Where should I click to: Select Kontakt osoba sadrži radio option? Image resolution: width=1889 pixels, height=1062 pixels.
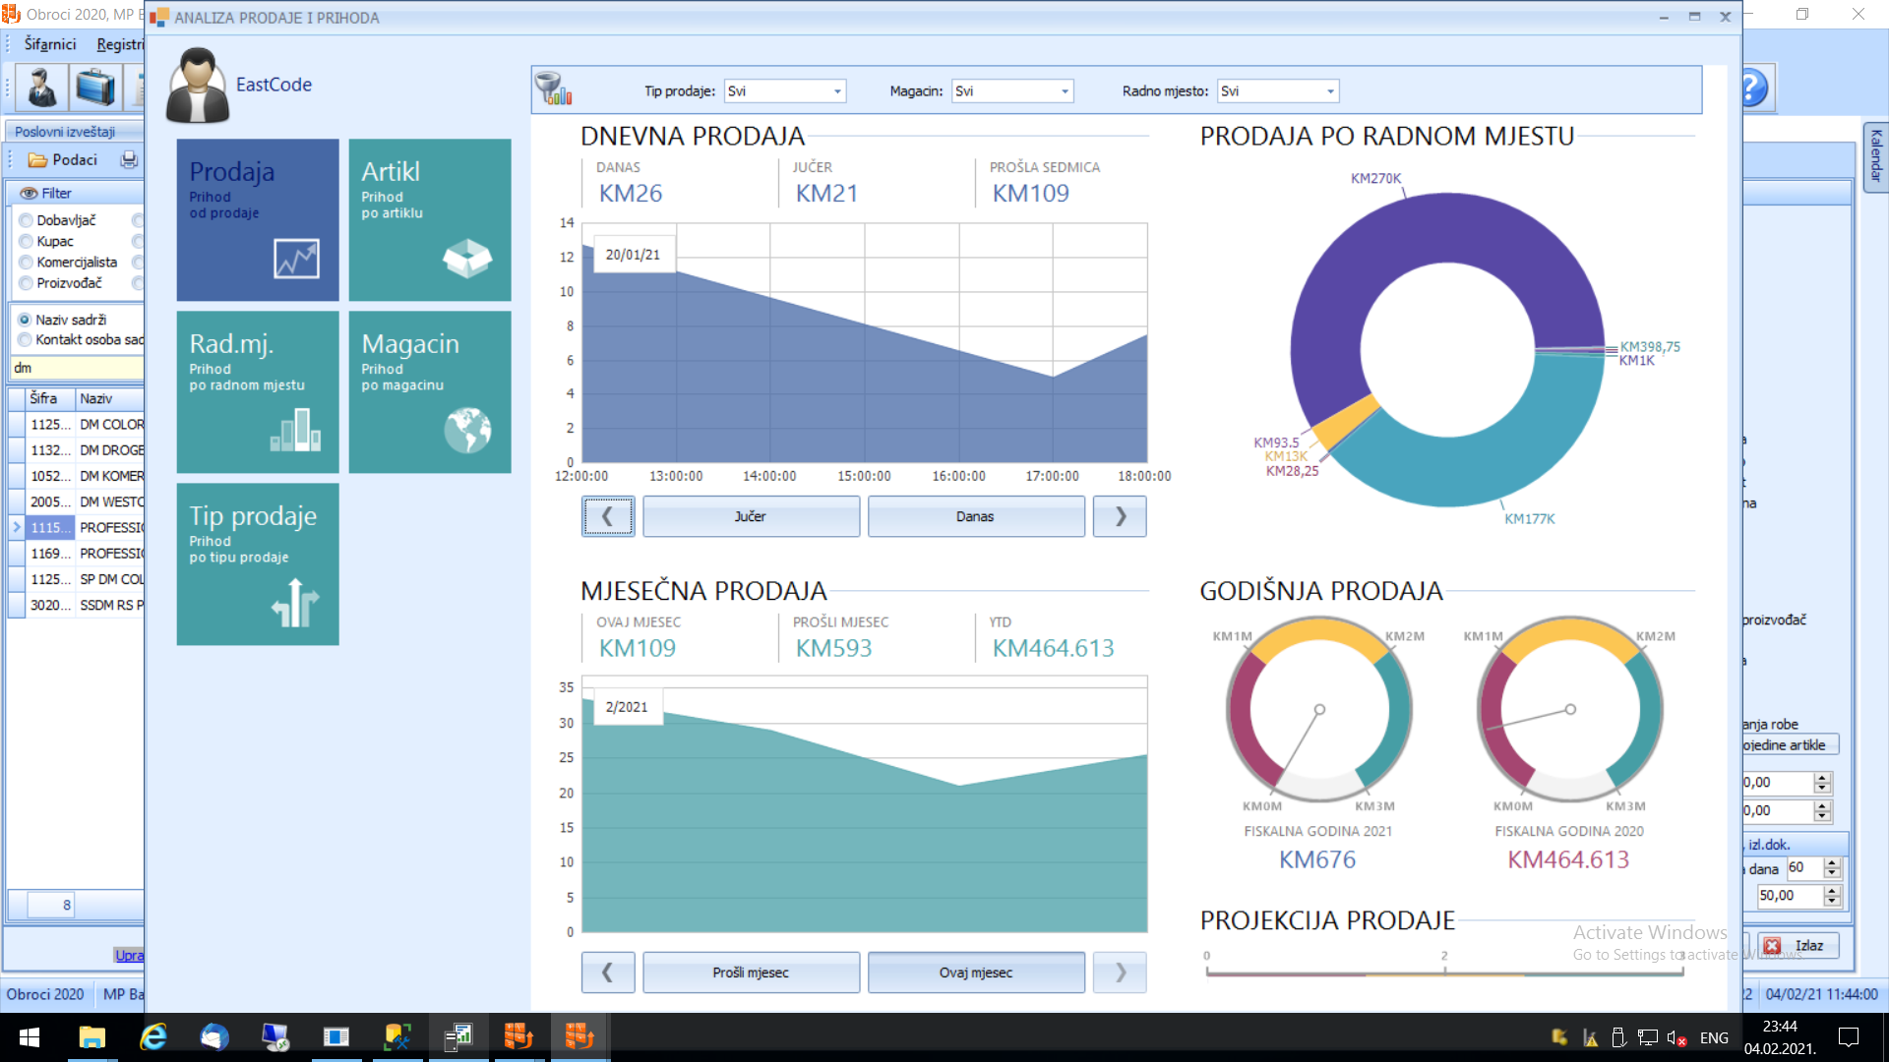pos(25,340)
